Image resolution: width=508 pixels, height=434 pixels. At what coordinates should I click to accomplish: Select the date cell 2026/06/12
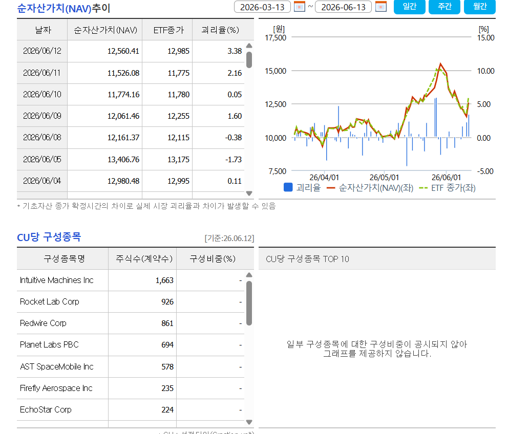[42, 51]
